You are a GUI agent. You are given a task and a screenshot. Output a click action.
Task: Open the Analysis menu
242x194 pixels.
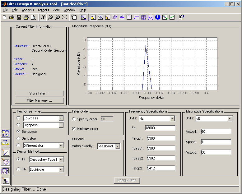(x=28, y=10)
